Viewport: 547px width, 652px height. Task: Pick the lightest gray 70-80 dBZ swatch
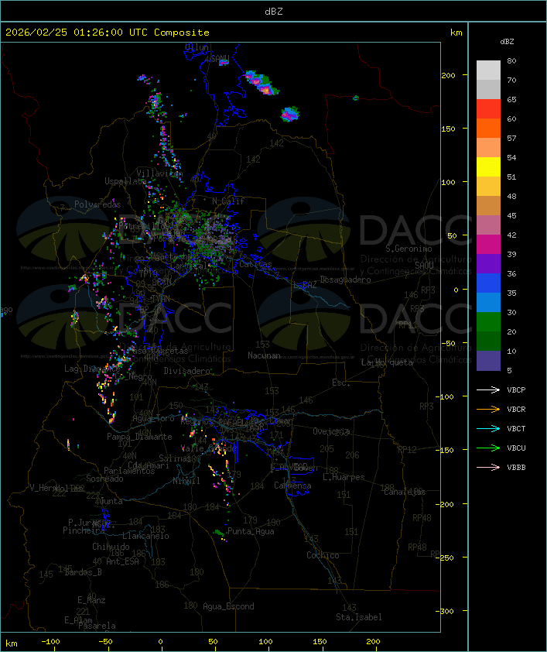tap(488, 70)
